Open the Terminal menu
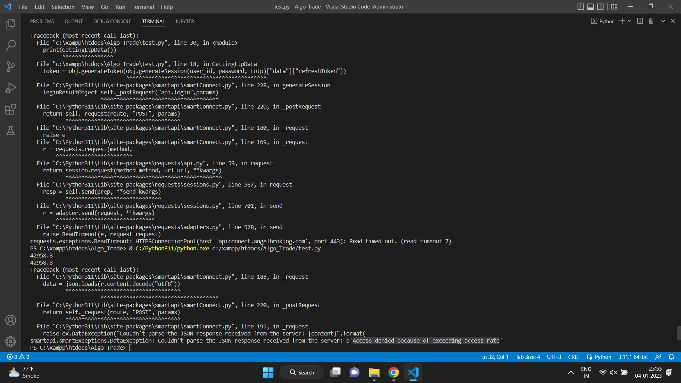The image size is (681, 383). pyautogui.click(x=143, y=7)
